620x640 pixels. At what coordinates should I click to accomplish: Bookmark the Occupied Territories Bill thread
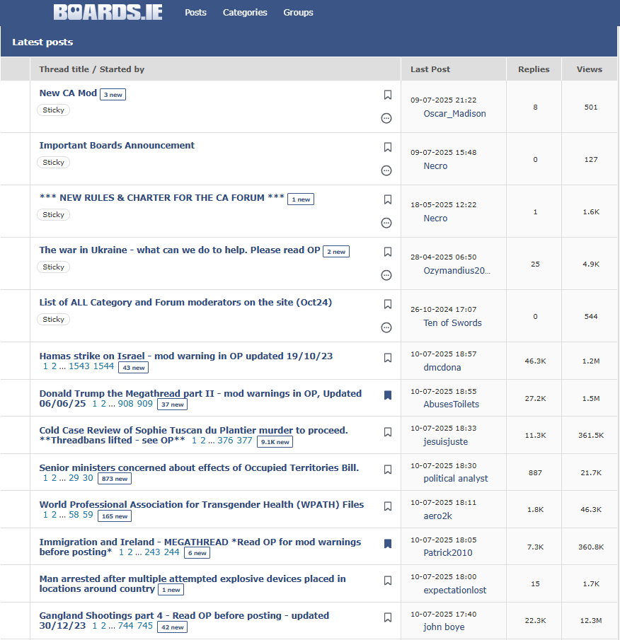click(x=388, y=470)
